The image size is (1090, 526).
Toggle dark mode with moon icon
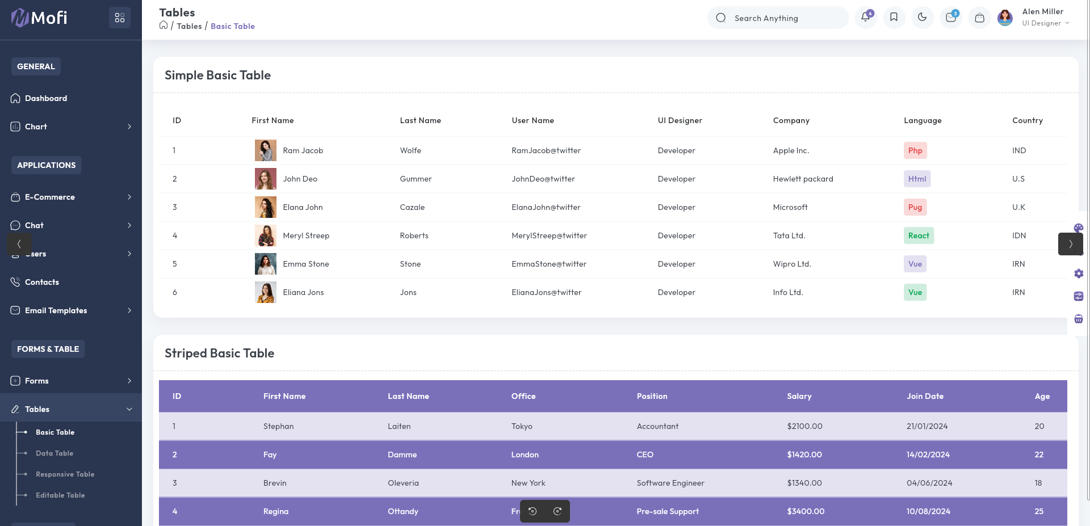tap(922, 17)
